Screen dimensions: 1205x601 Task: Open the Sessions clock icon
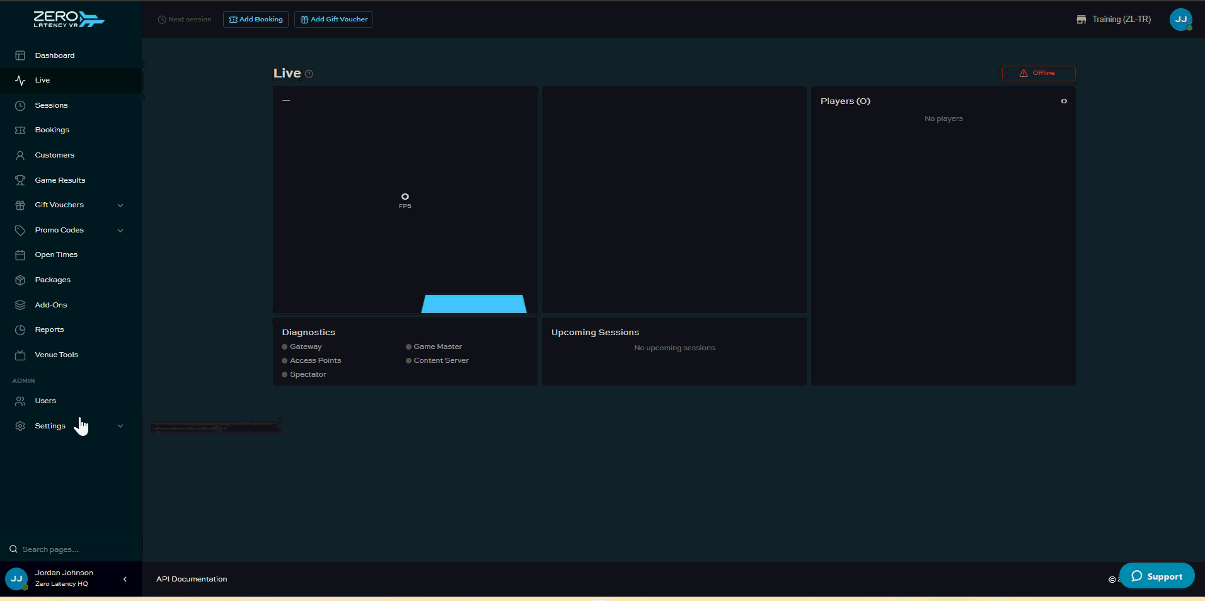click(x=20, y=106)
